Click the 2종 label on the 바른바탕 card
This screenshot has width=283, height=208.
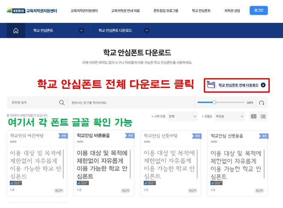(12, 190)
